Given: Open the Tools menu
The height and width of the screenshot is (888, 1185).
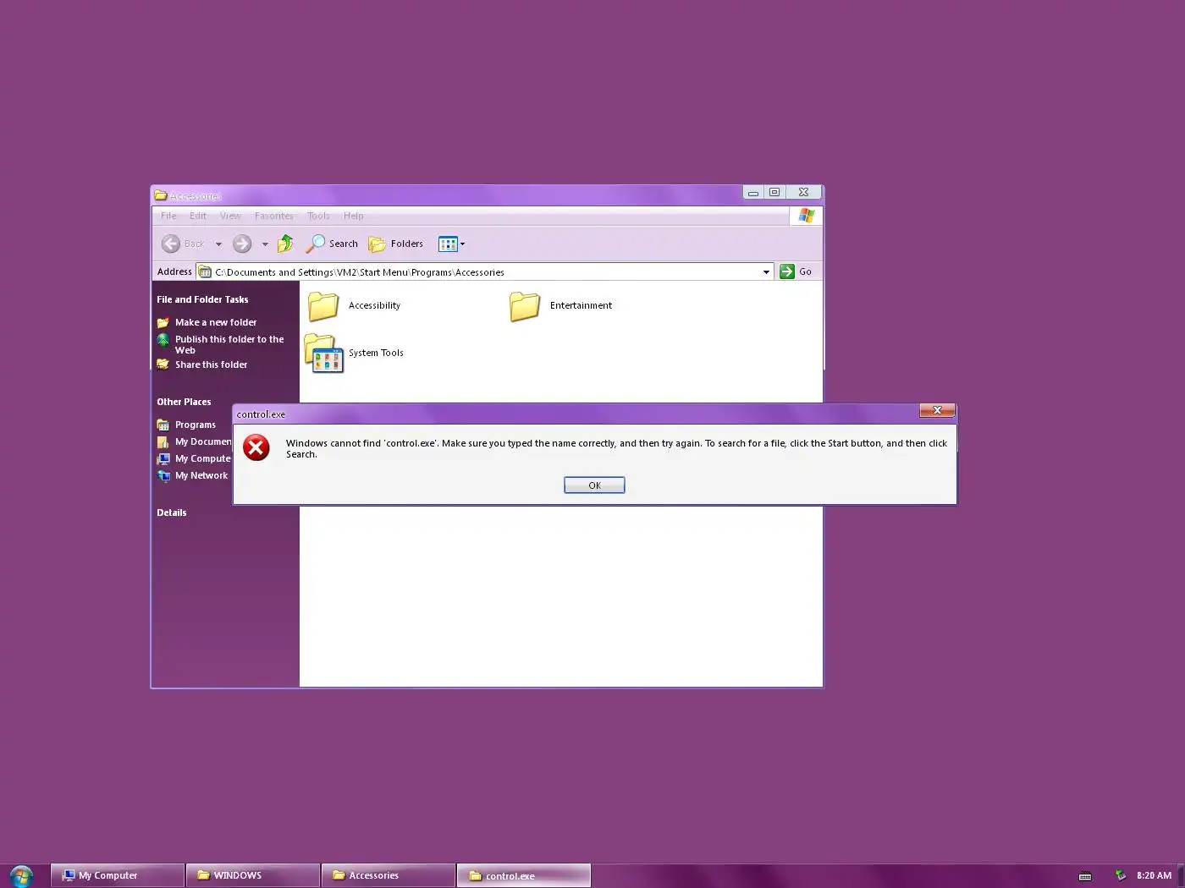Looking at the screenshot, I should 318,216.
